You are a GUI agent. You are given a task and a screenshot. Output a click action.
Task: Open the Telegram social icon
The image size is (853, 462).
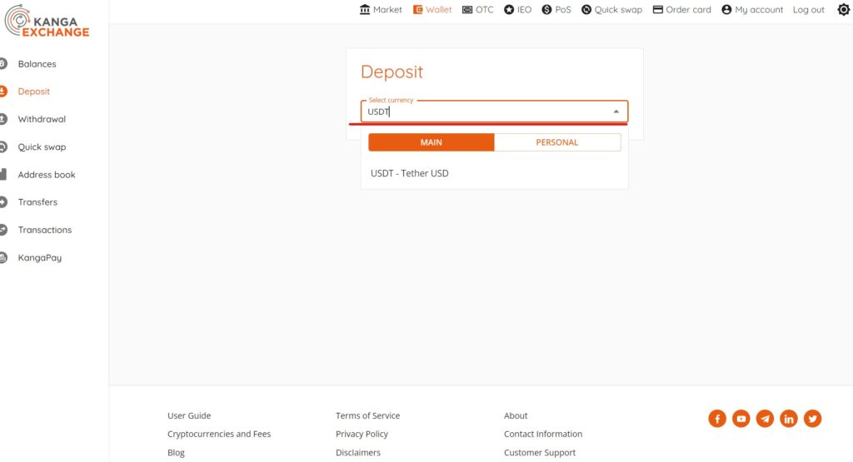765,419
